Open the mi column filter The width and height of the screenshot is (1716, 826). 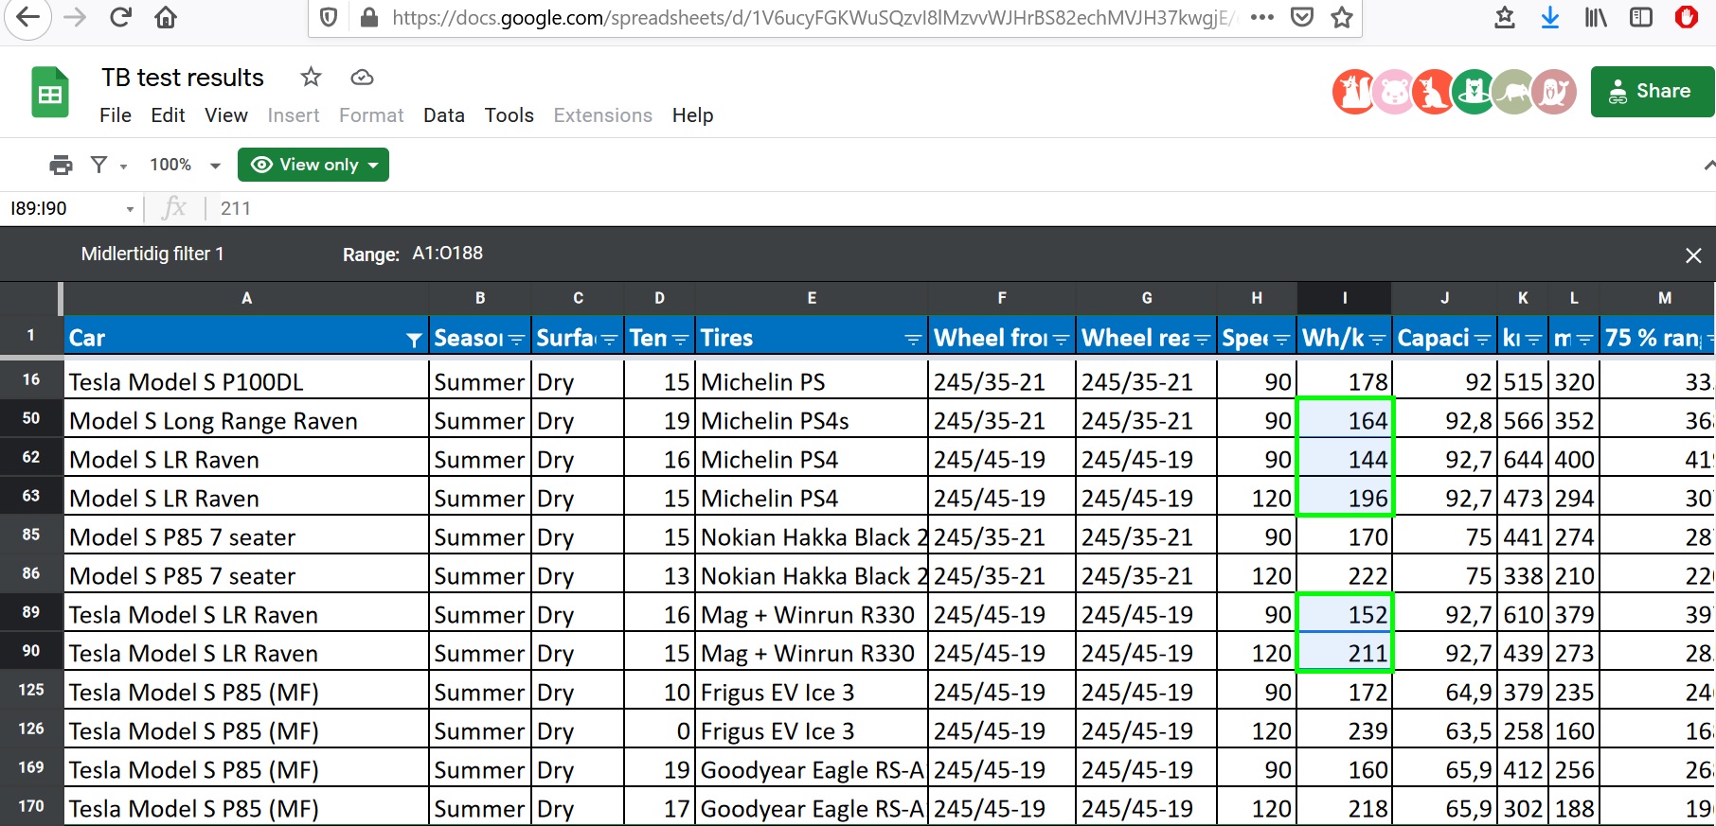(1584, 339)
